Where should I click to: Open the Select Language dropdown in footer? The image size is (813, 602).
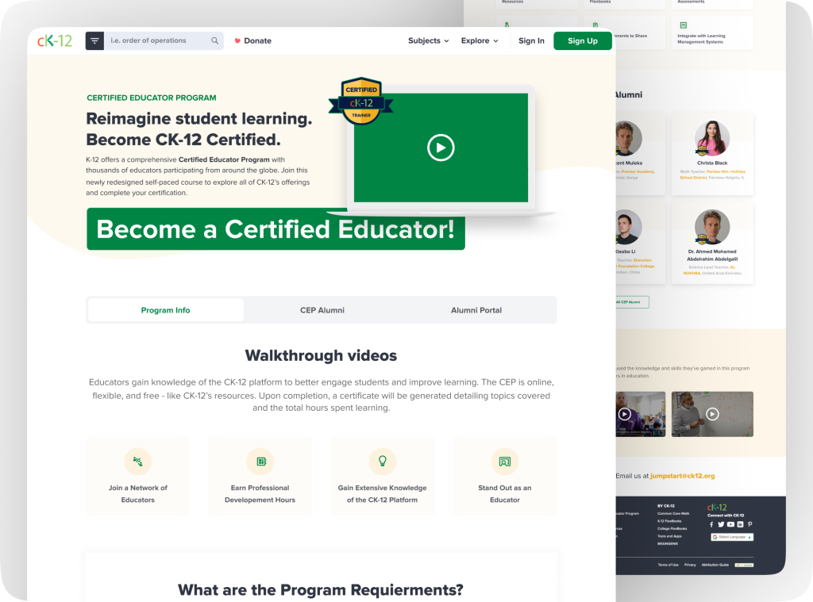coord(731,537)
